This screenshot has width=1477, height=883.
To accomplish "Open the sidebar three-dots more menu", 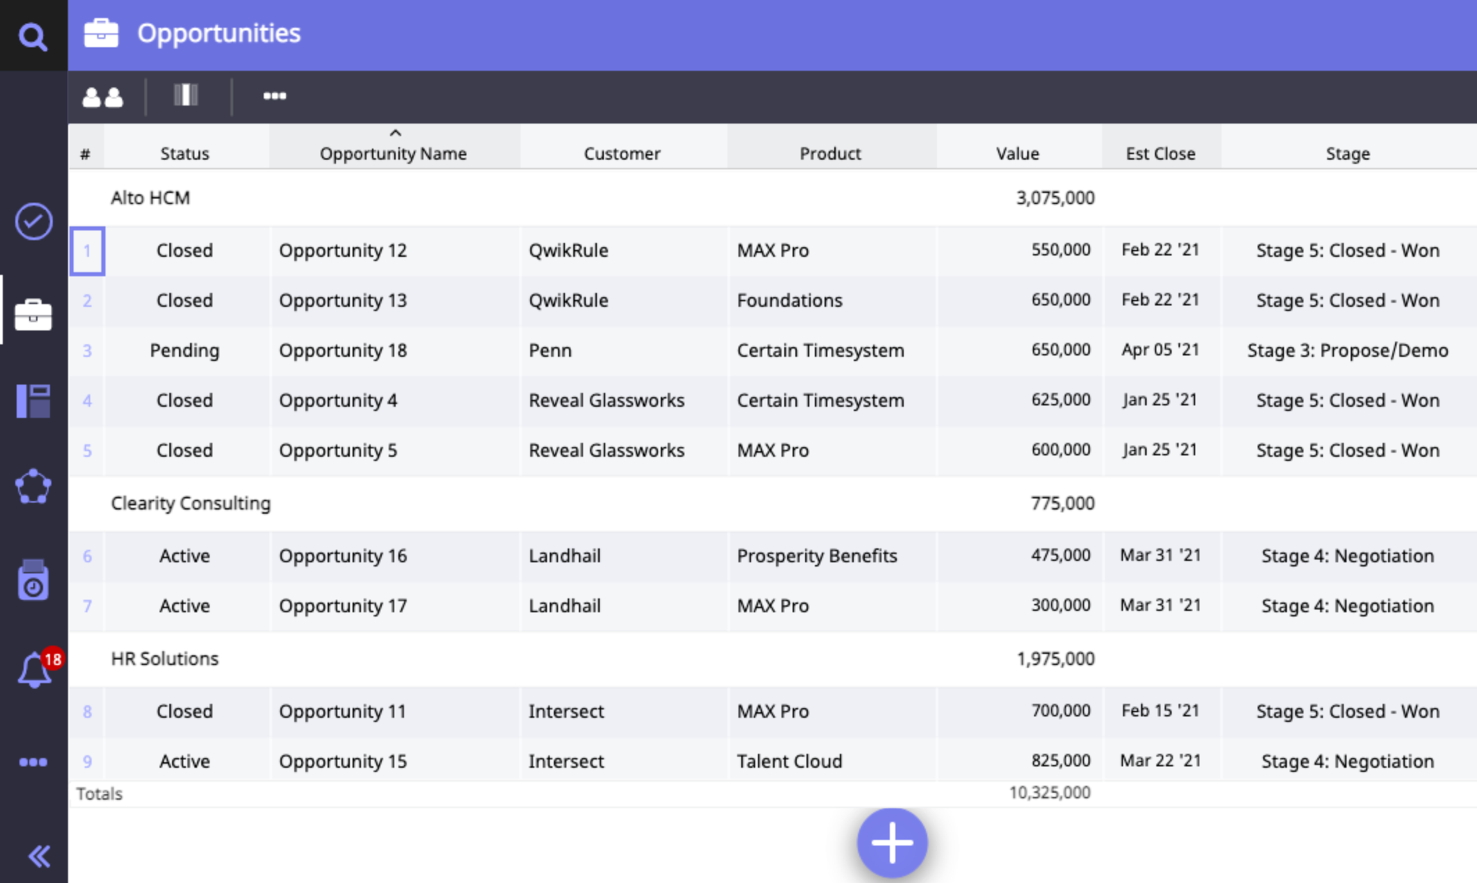I will pos(33,762).
